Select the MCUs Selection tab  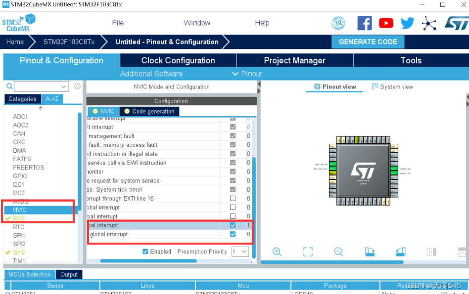[30, 274]
